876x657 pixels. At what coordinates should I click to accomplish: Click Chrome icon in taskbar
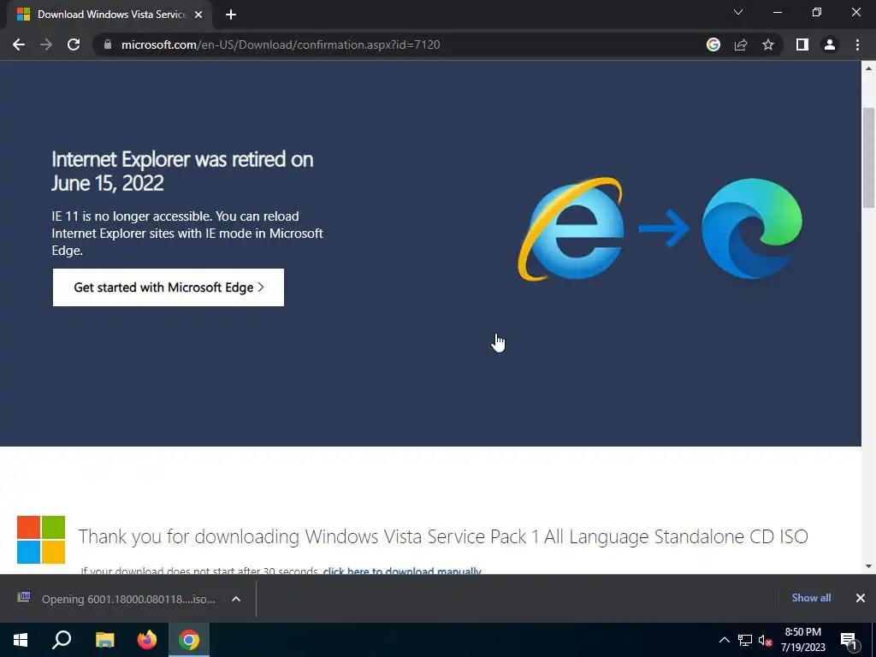[189, 640]
